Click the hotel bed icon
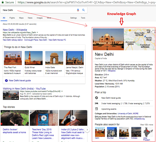Viewport: 156px width, 142px height. [x=96, y=103]
